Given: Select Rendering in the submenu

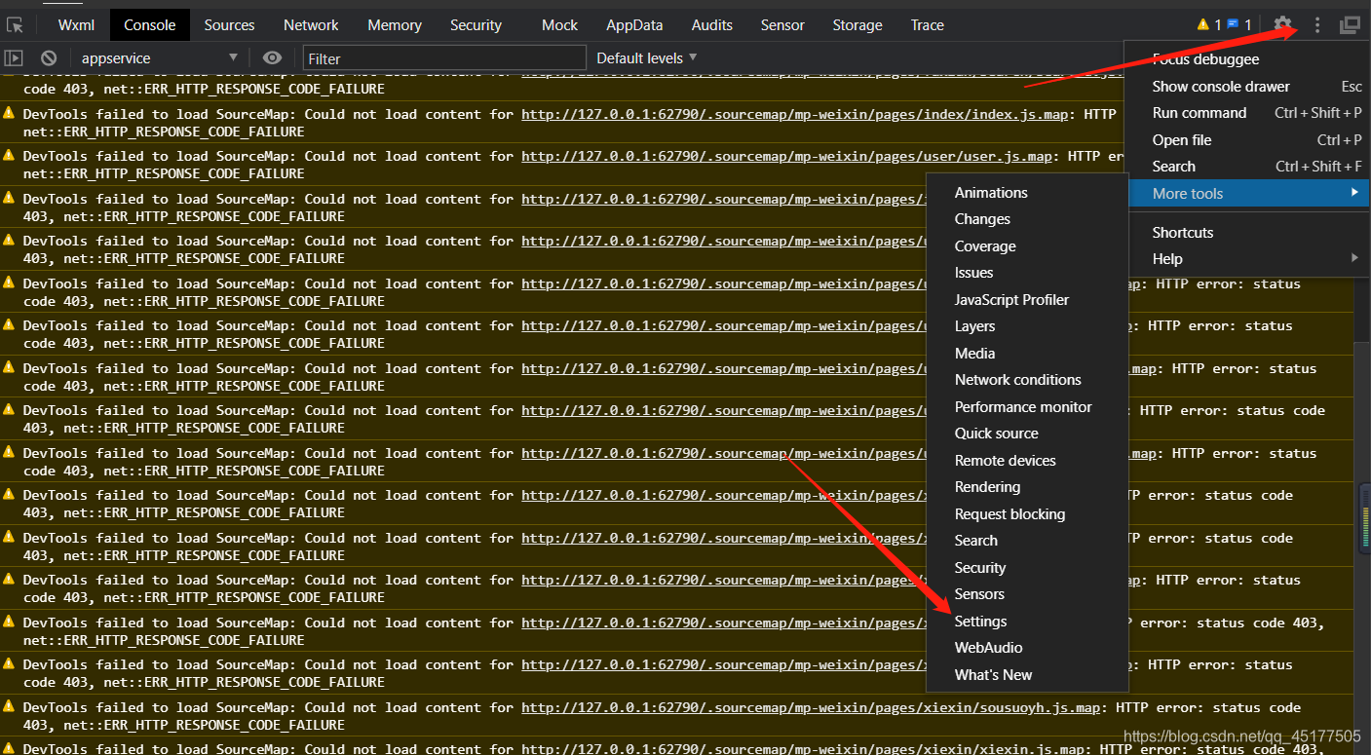Looking at the screenshot, I should click(x=1027, y=487).
